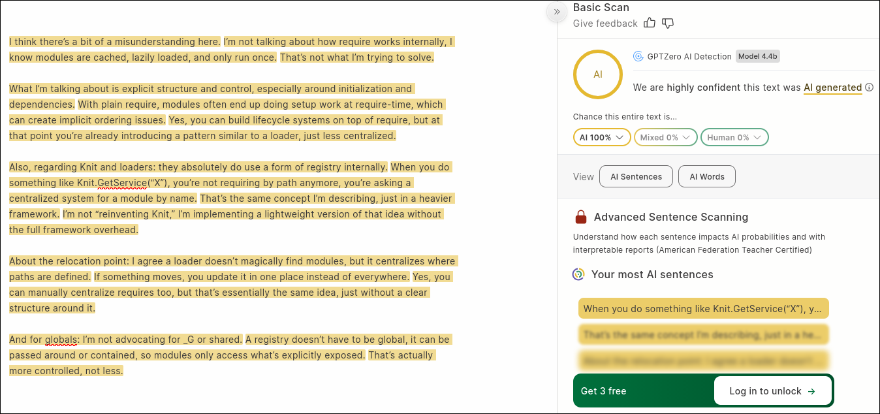Click the Model 4.4b badge
880x414 pixels.
[758, 56]
